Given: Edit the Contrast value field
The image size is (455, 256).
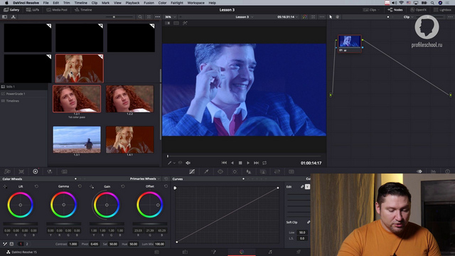Looking at the screenshot, I should click(73, 244).
